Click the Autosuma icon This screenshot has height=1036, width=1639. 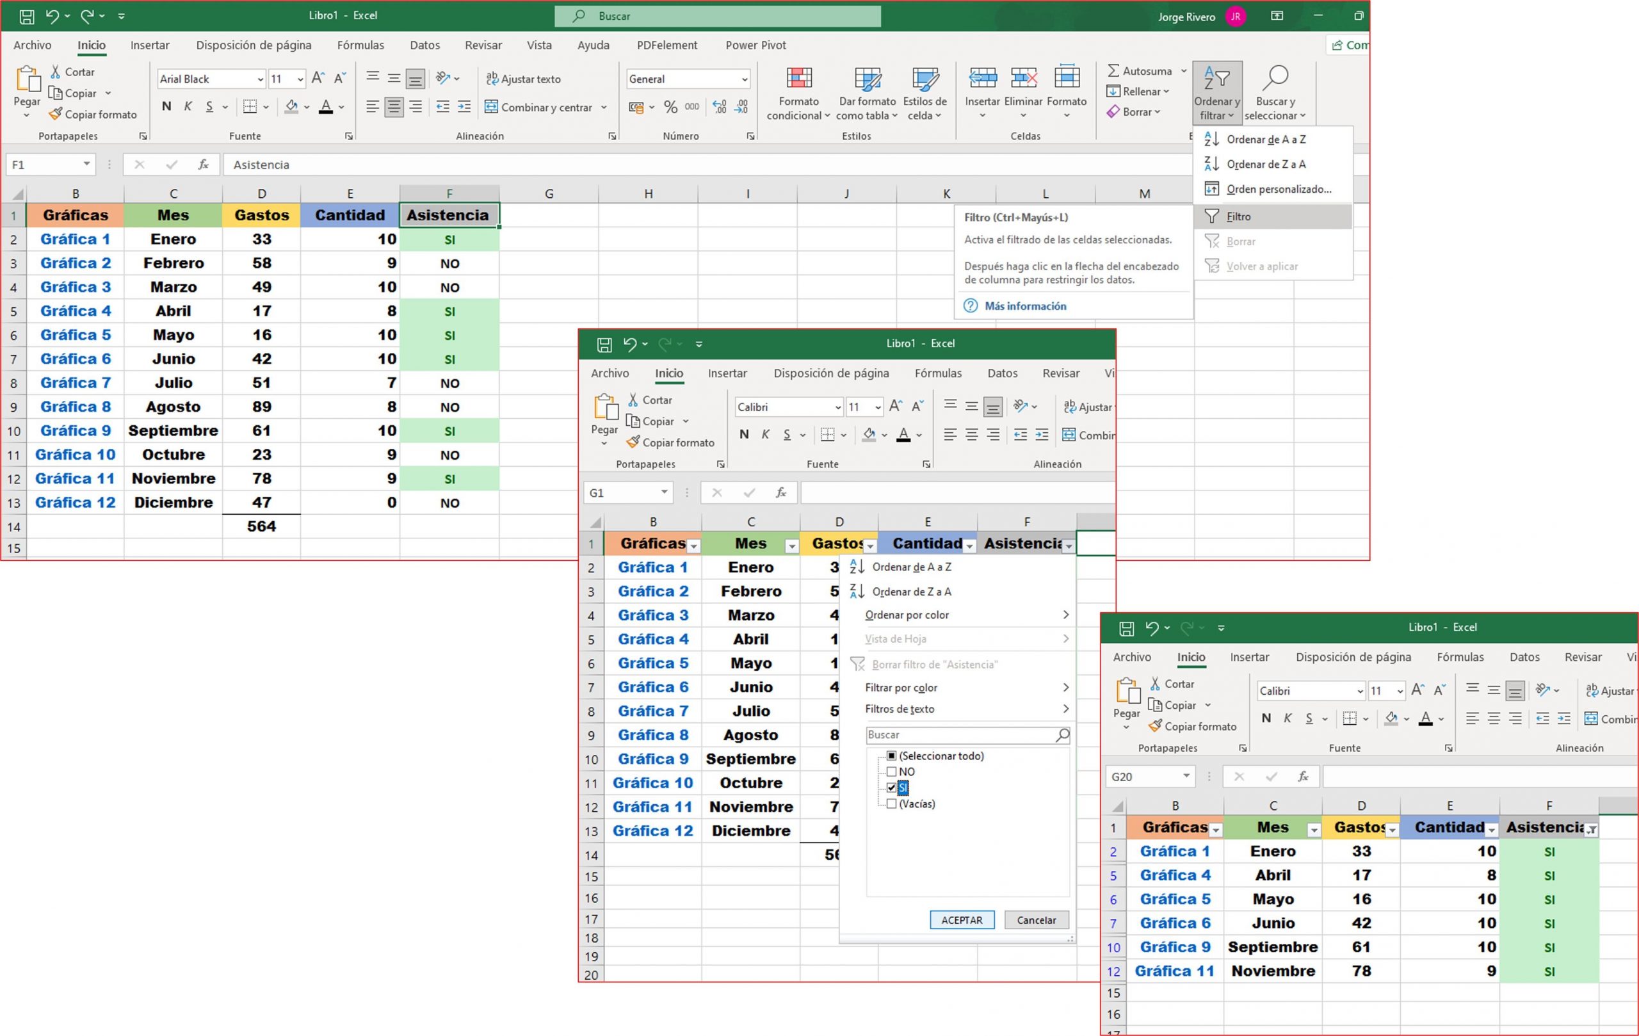(x=1115, y=70)
